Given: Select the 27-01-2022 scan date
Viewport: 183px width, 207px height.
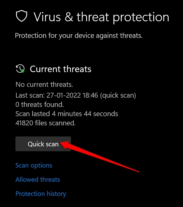Looking at the screenshot, I should [64, 95].
